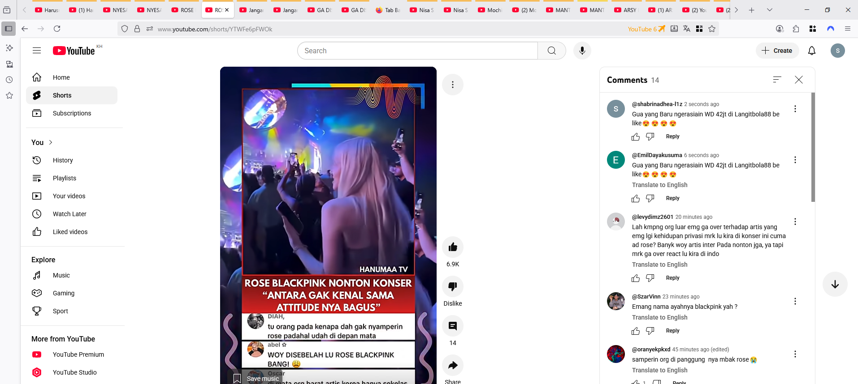Open @levydimz2601 channel from username
The height and width of the screenshot is (384, 858).
[652, 217]
